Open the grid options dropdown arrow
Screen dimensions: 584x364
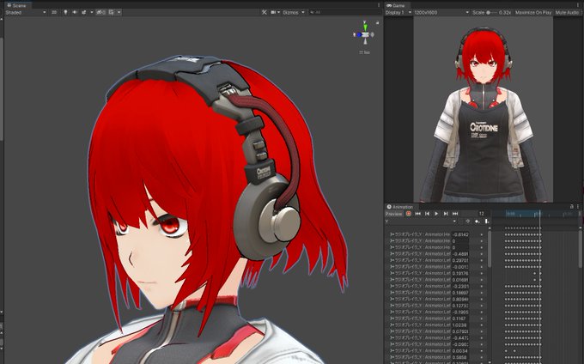click(x=119, y=12)
